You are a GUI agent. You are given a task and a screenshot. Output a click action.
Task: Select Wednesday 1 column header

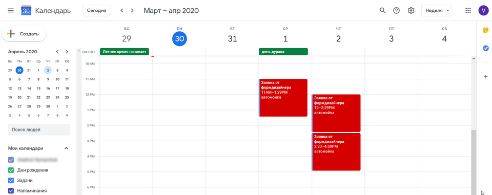tap(285, 35)
